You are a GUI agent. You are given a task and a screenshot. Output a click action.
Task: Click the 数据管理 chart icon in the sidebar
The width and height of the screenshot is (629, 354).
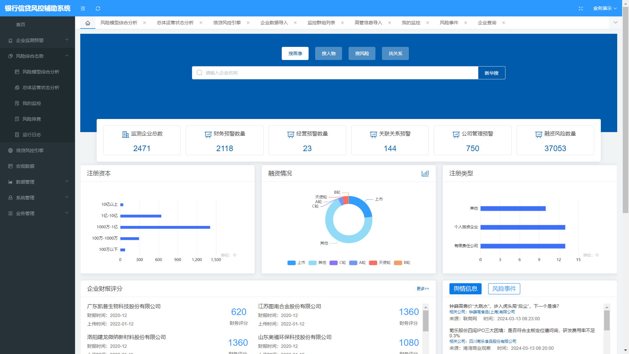(x=10, y=182)
